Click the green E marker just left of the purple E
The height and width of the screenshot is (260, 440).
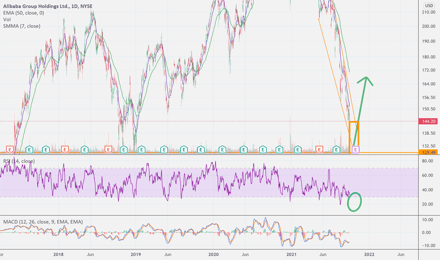[336, 149]
